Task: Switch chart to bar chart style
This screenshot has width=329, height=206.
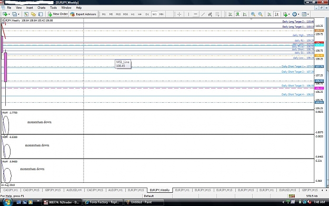Action: pyautogui.click(x=230, y=14)
